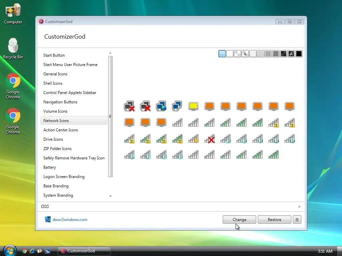The image size is (342, 256).
Task: Choose the solid black background swatch
Action: point(299,54)
